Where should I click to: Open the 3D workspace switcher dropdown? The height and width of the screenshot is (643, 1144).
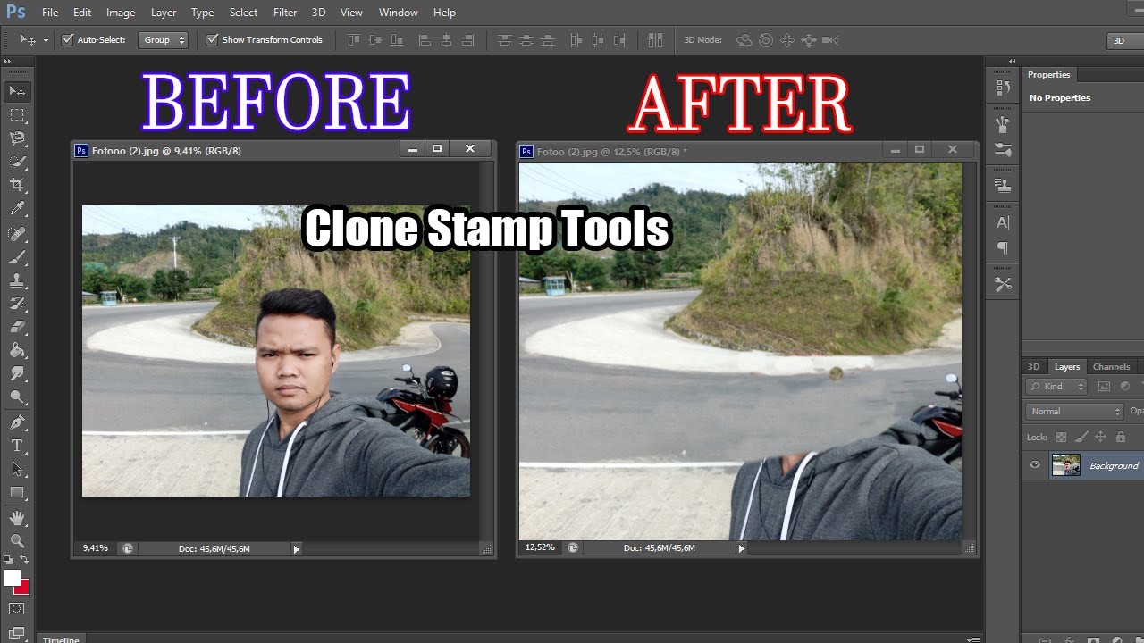pos(1125,40)
